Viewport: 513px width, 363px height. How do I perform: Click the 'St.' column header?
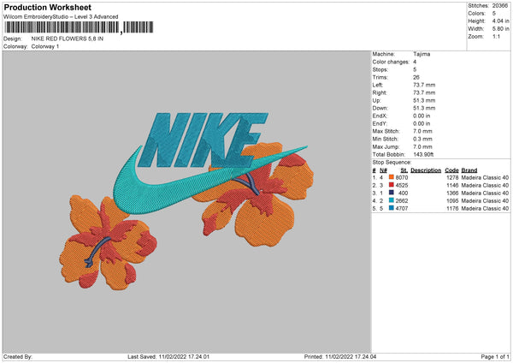click(404, 170)
